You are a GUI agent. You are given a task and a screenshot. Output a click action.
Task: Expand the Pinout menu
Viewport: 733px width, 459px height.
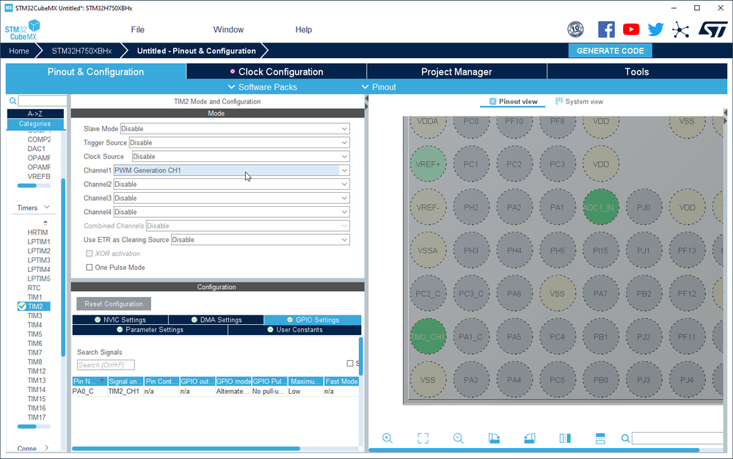(379, 87)
